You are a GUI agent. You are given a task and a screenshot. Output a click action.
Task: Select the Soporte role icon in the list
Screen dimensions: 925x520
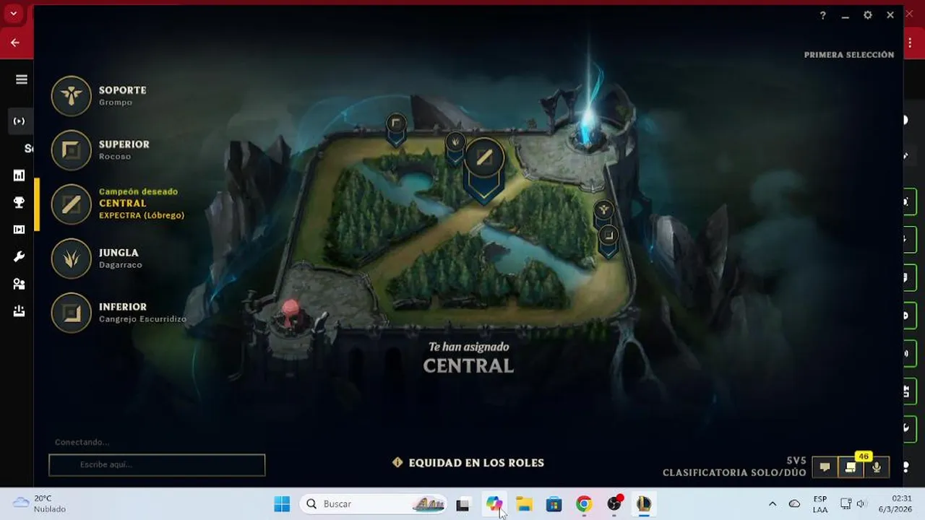tap(71, 96)
